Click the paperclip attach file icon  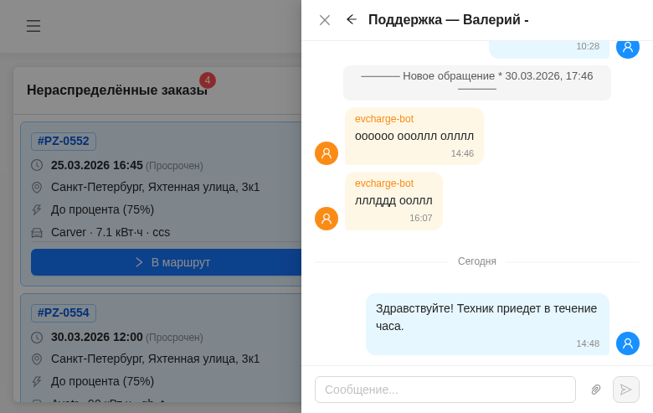click(596, 390)
